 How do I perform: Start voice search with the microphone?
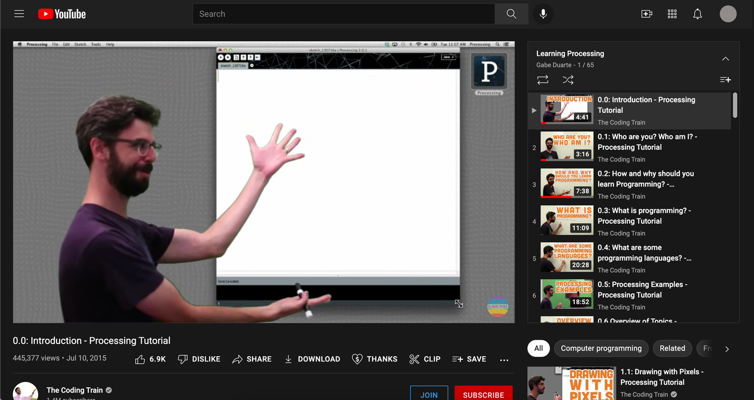pyautogui.click(x=543, y=14)
